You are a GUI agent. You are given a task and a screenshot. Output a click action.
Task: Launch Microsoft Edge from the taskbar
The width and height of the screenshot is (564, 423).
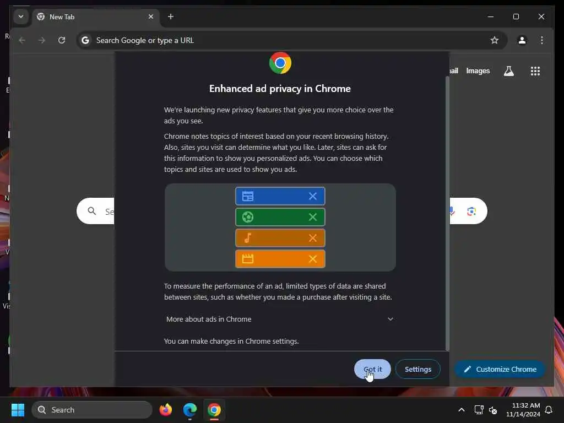[189, 410]
